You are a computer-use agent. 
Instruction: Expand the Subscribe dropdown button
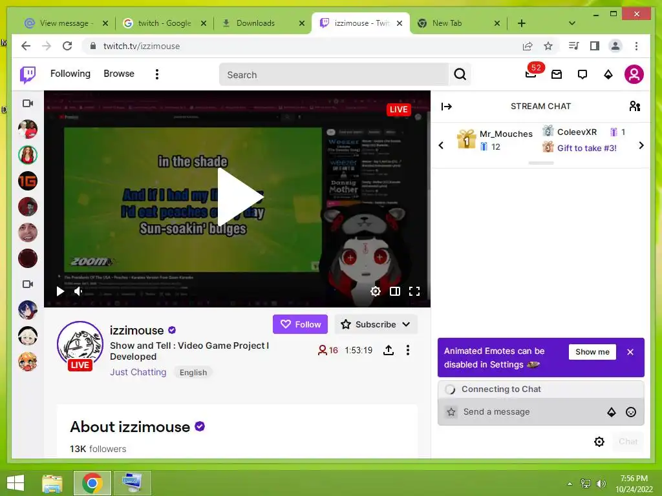pyautogui.click(x=376, y=324)
